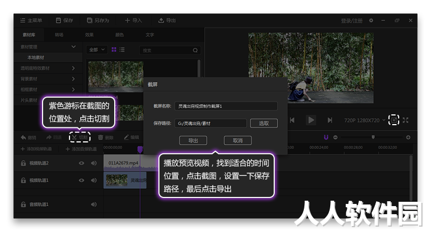Mute 音频轨道1 speaker icon
431x232 pixels.
(x=94, y=204)
